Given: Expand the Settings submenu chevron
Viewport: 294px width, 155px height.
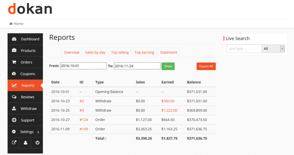Looking at the screenshot, I should (x=38, y=132).
